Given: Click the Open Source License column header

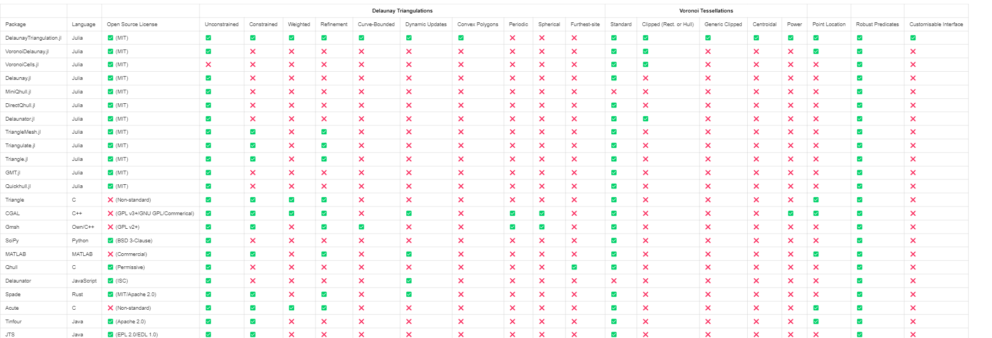Looking at the screenshot, I should pyautogui.click(x=132, y=24).
